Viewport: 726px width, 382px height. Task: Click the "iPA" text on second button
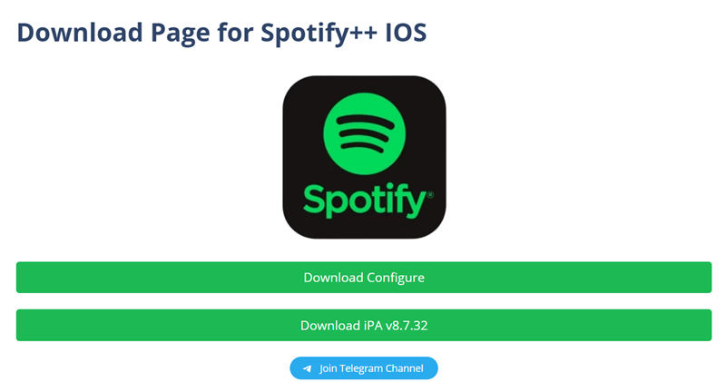click(373, 326)
